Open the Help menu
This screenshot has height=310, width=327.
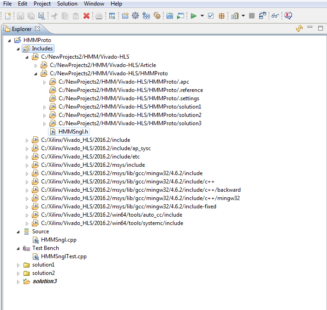point(116,4)
